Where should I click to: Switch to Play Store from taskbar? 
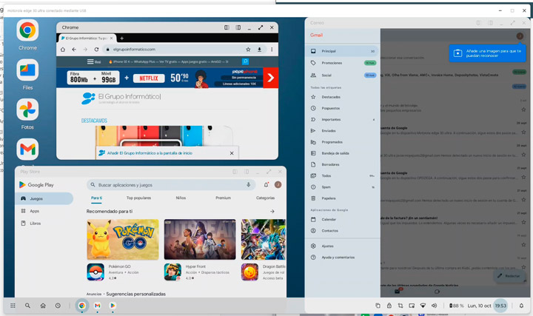(x=113, y=306)
